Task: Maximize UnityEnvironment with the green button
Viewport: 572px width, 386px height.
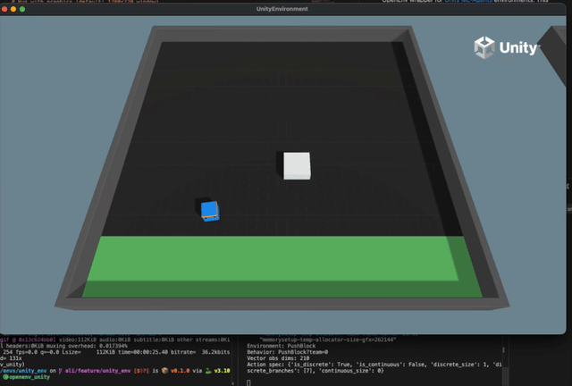Action: click(x=22, y=9)
